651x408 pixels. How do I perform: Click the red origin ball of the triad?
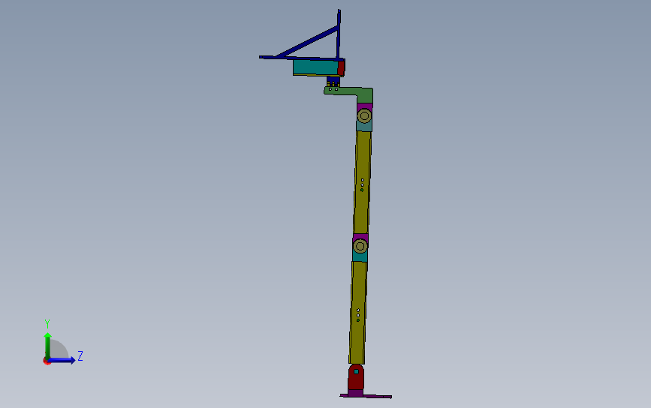click(x=47, y=361)
